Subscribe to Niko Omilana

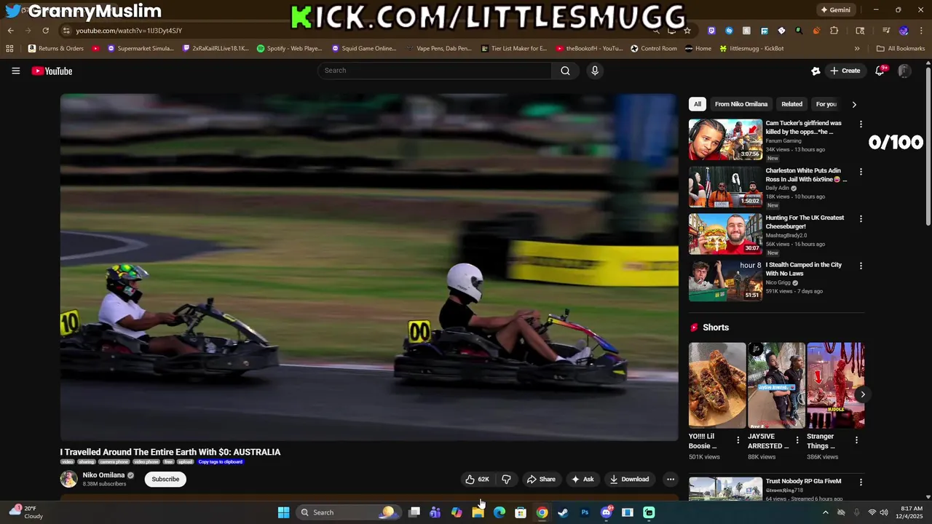[165, 479]
